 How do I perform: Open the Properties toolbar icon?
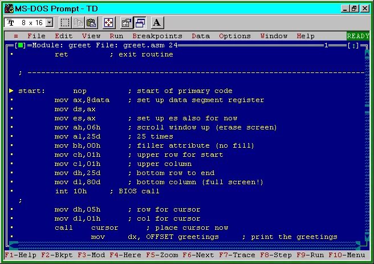pos(127,23)
